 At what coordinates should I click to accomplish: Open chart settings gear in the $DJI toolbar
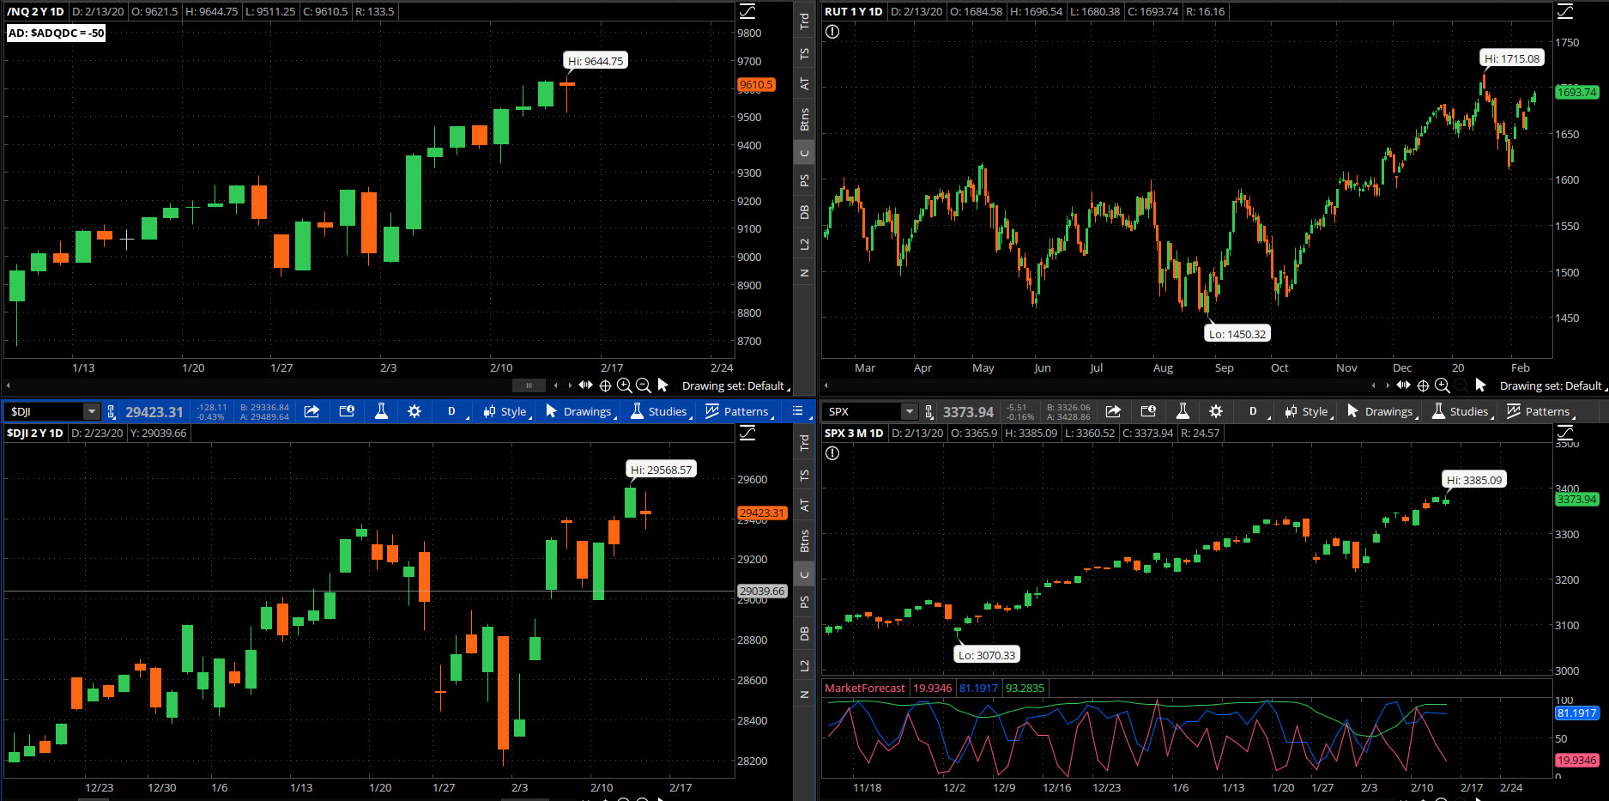coord(414,411)
